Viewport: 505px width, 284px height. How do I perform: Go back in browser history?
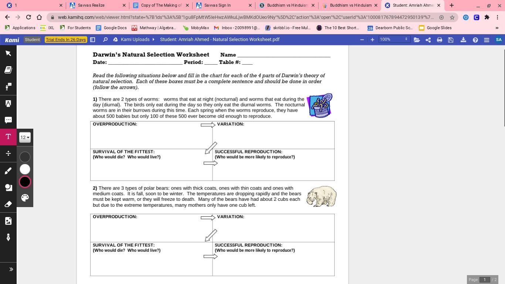point(7,17)
